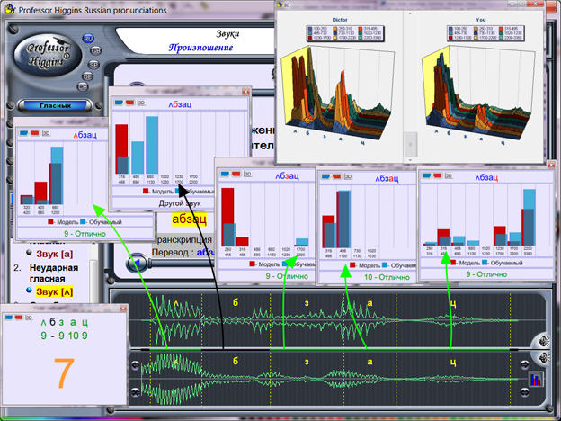Click the Гласных button
Screen dimensions: 561x421
click(x=55, y=105)
